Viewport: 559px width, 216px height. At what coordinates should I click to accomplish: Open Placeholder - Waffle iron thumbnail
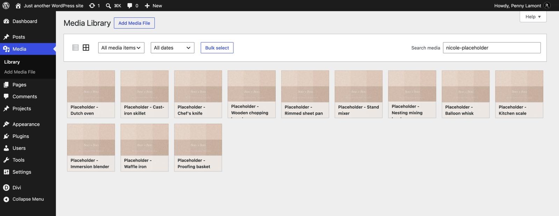click(x=144, y=147)
